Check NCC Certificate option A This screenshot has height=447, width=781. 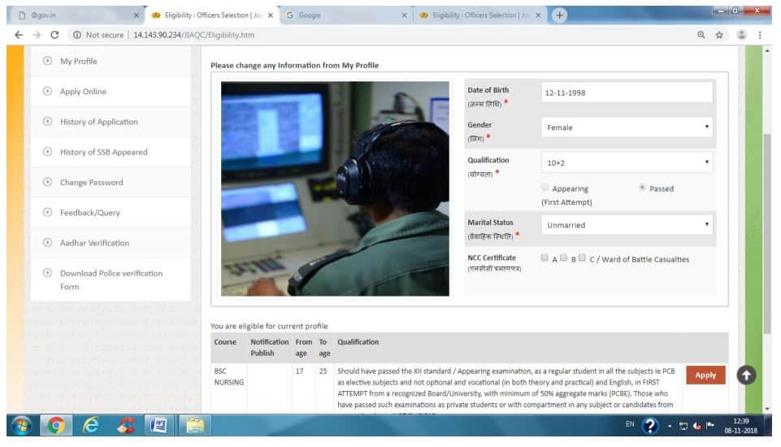point(545,258)
